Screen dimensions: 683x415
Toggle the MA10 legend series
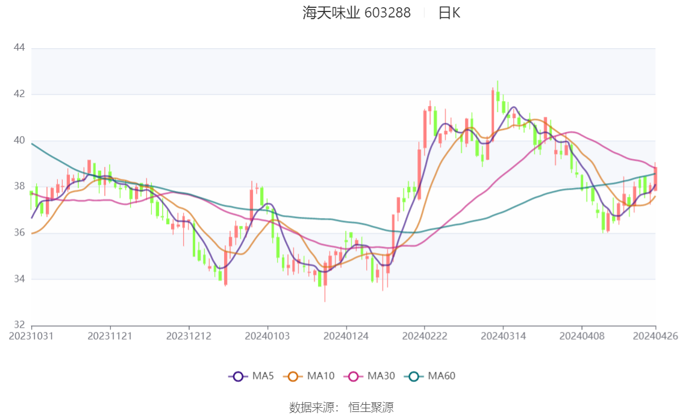tap(309, 376)
